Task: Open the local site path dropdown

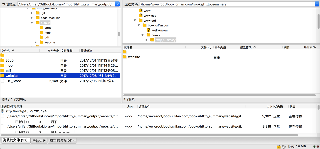Action: tap(117, 4)
